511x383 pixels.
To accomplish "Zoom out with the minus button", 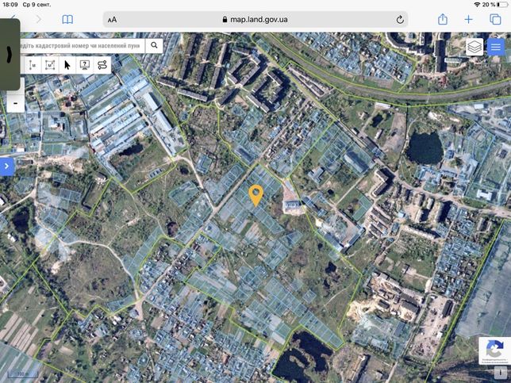I will tap(16, 104).
